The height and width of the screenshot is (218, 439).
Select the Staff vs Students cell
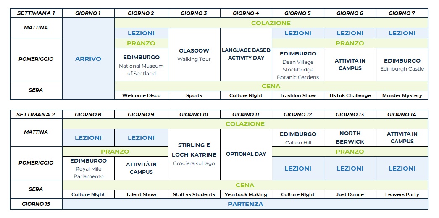click(x=194, y=194)
